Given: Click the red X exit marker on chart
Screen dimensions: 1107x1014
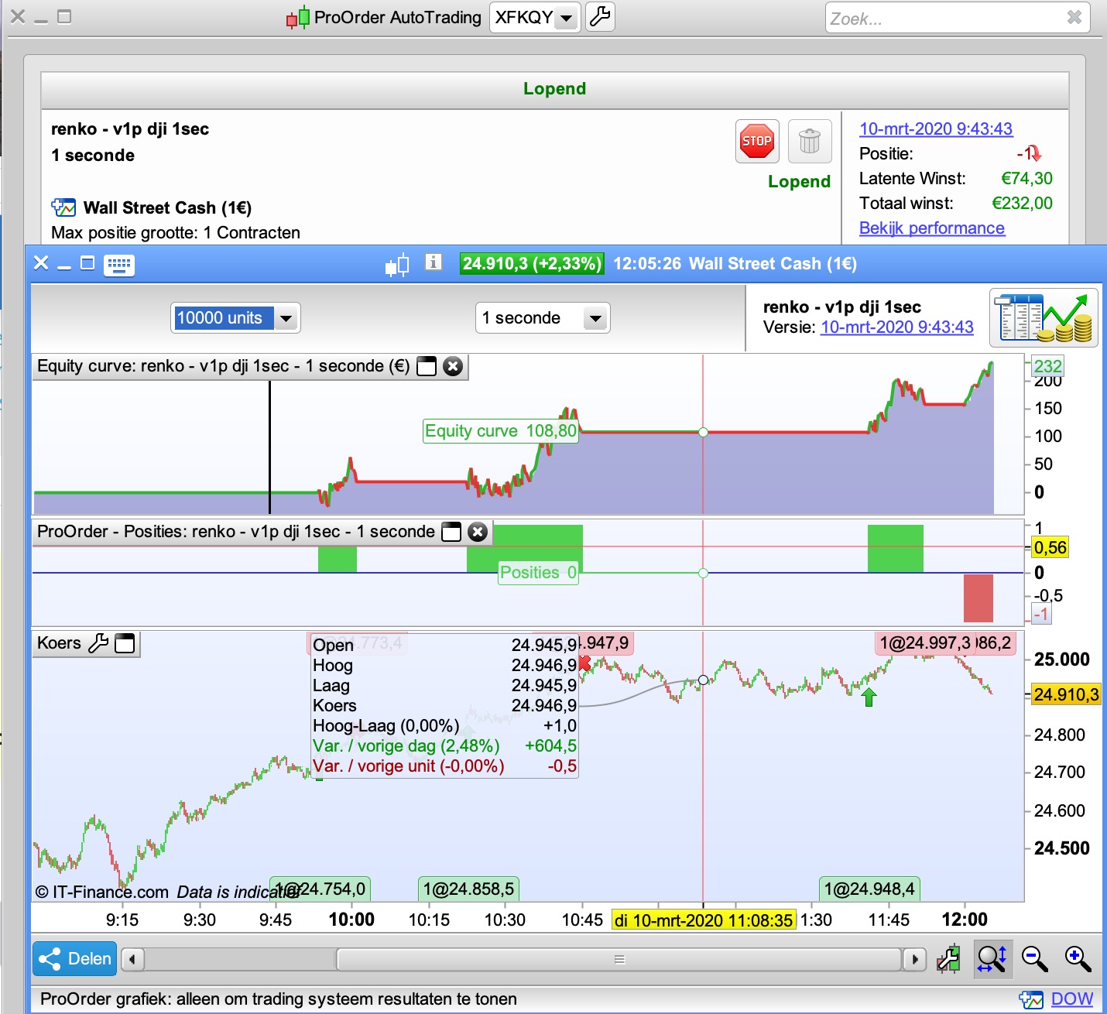Looking at the screenshot, I should coord(584,663).
